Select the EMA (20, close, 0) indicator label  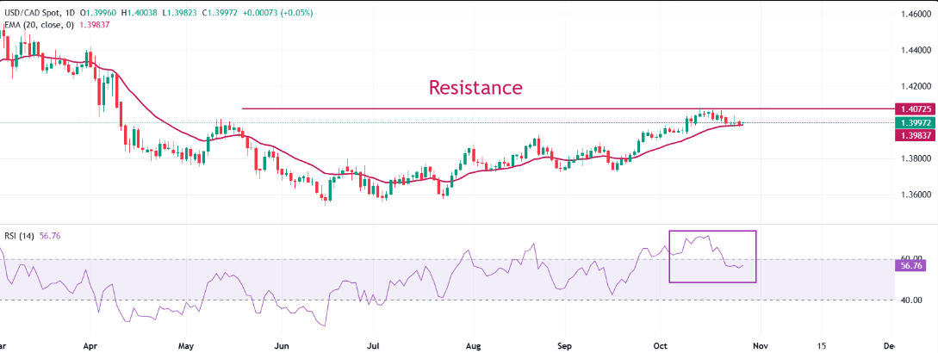pyautogui.click(x=37, y=26)
